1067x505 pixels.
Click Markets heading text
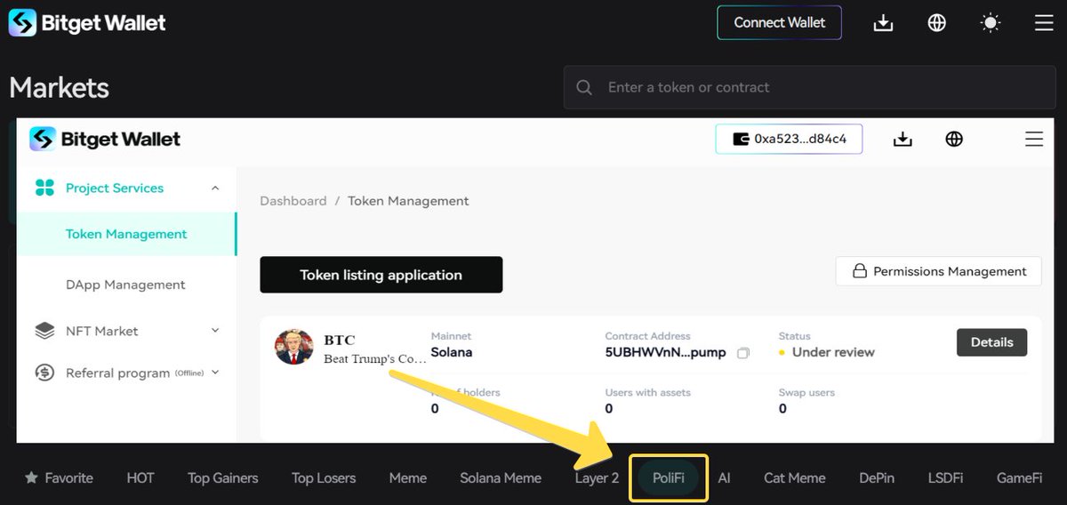pyautogui.click(x=60, y=88)
